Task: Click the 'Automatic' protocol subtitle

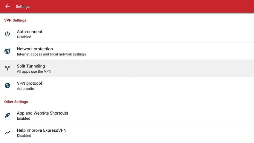Action: pyautogui.click(x=25, y=89)
